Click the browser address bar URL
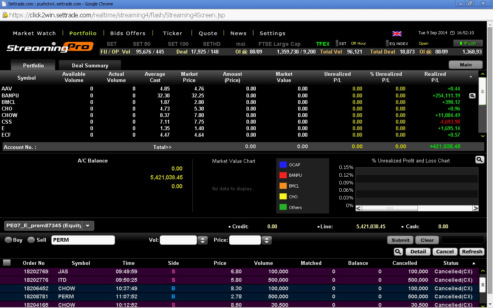This screenshot has height=308, width=493. (x=117, y=15)
